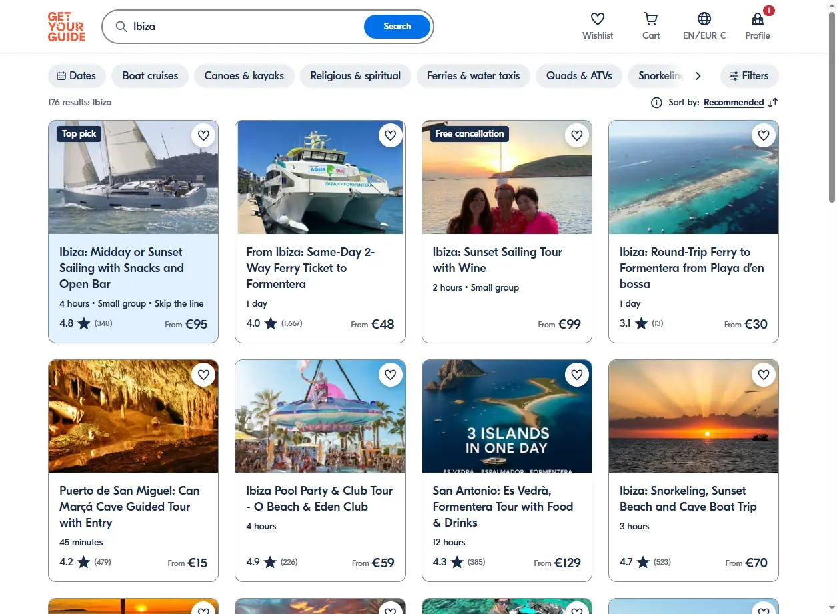837x614 pixels.
Task: Open the aerial Formentera sandbar photo
Action: [x=694, y=177]
